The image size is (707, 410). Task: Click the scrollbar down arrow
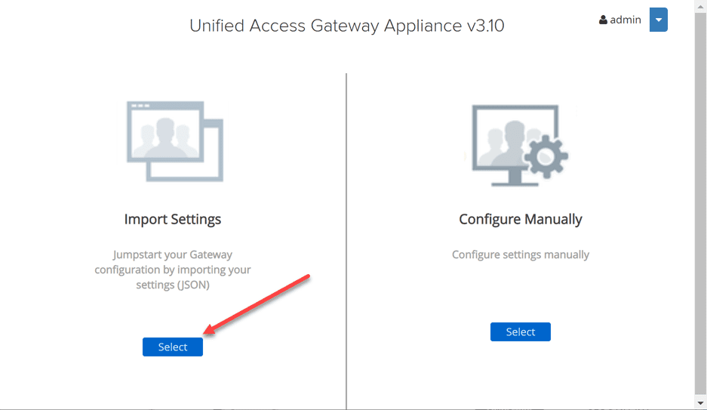(701, 404)
